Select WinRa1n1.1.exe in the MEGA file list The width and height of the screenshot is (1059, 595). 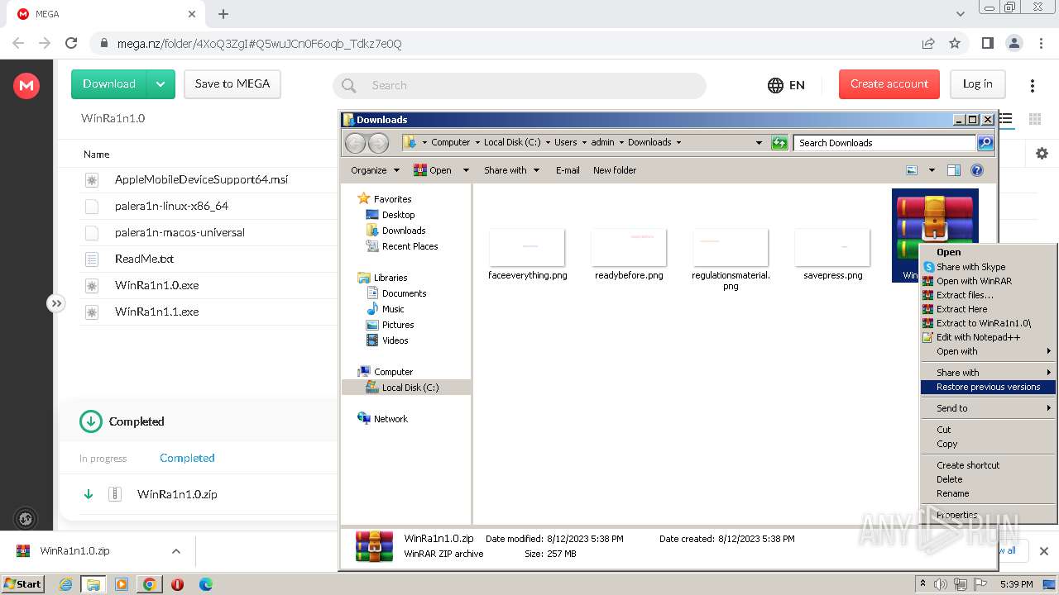click(x=156, y=312)
